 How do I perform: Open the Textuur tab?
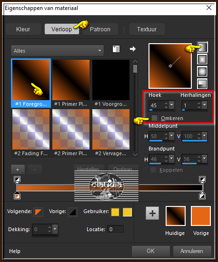[147, 29]
